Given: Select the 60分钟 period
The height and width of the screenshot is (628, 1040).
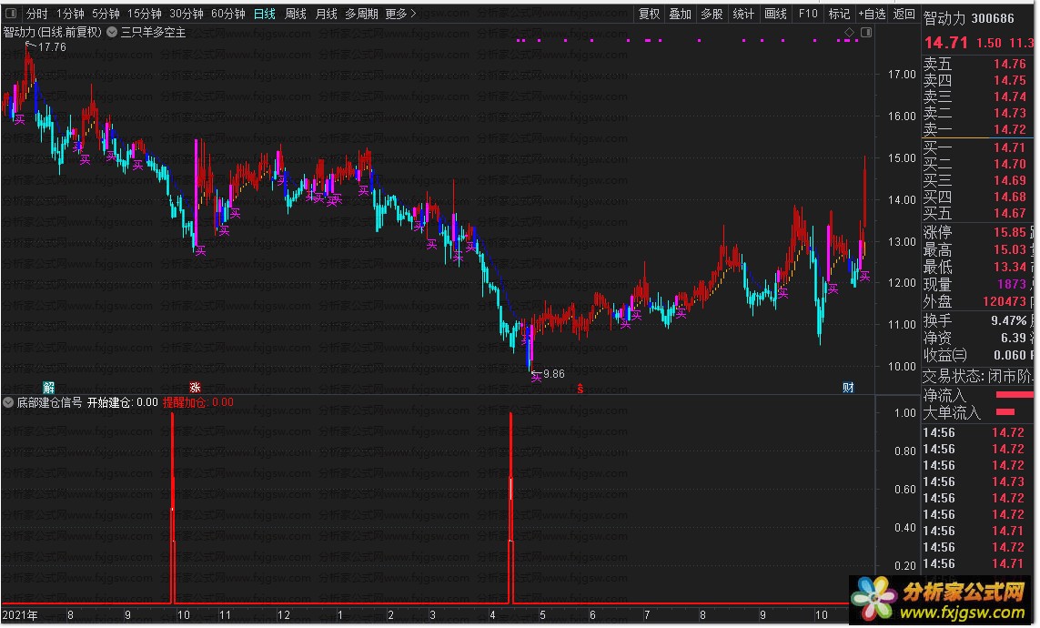Looking at the screenshot, I should click(x=228, y=14).
